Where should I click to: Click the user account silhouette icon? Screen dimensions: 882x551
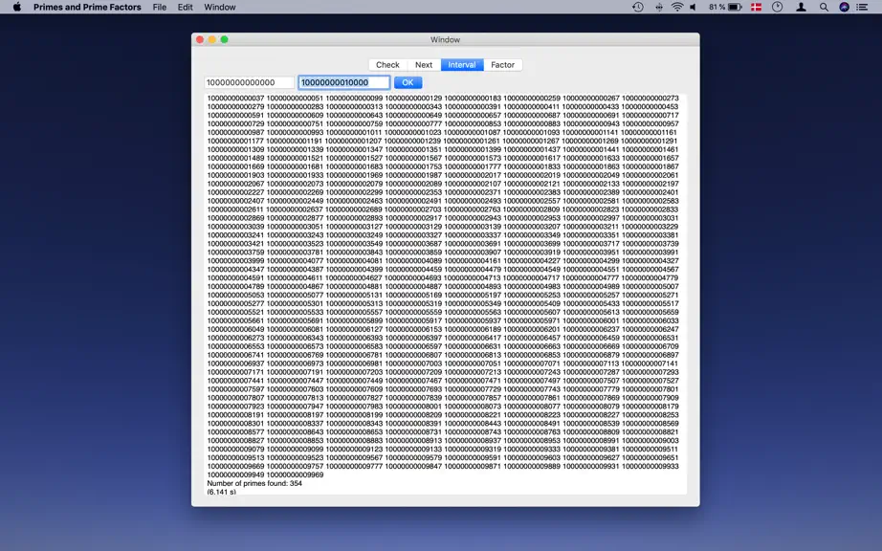click(801, 7)
